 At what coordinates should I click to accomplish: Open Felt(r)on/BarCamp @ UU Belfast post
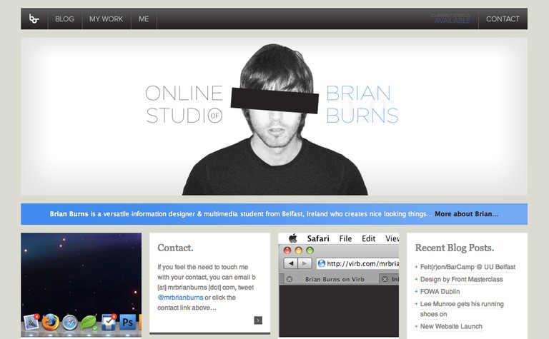point(468,267)
